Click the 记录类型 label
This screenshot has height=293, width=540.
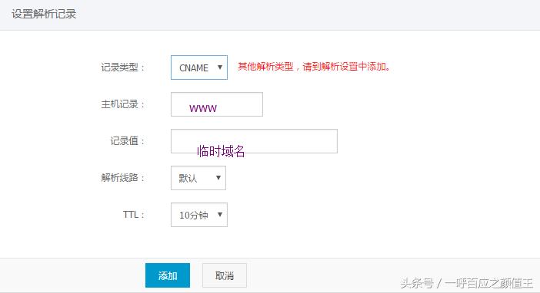122,67
